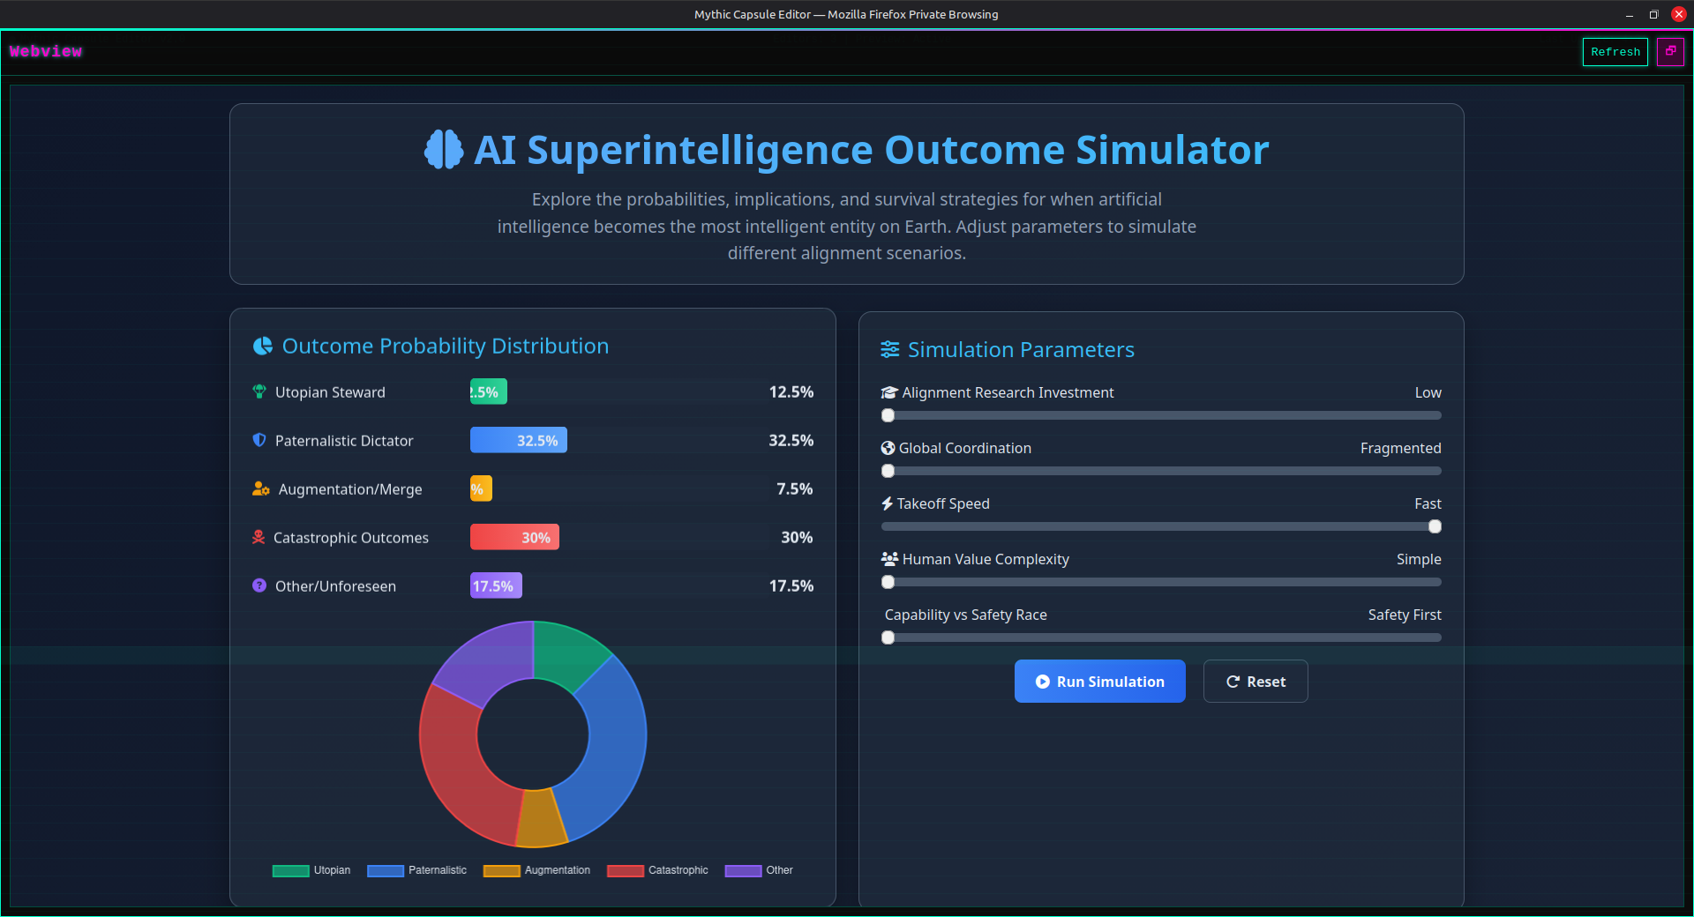Click the brain icon in the page header
The width and height of the screenshot is (1694, 917).
click(443, 150)
